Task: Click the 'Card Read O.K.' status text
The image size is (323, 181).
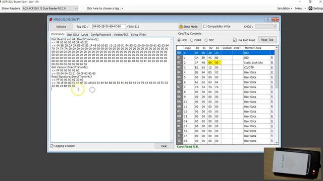Action: [x=188, y=147]
